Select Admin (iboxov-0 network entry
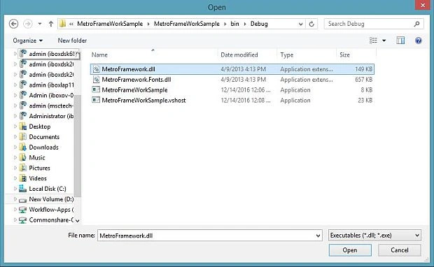This screenshot has height=267, width=434. pyautogui.click(x=51, y=95)
